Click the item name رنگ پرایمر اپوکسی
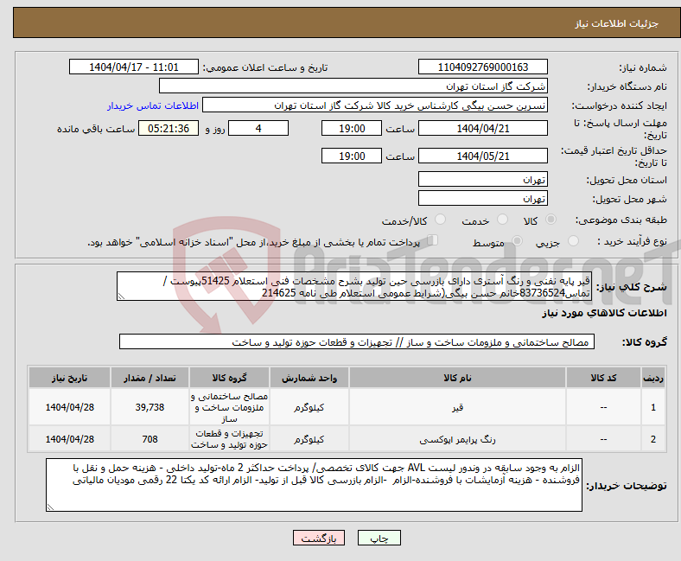The image size is (681, 561). (457, 439)
